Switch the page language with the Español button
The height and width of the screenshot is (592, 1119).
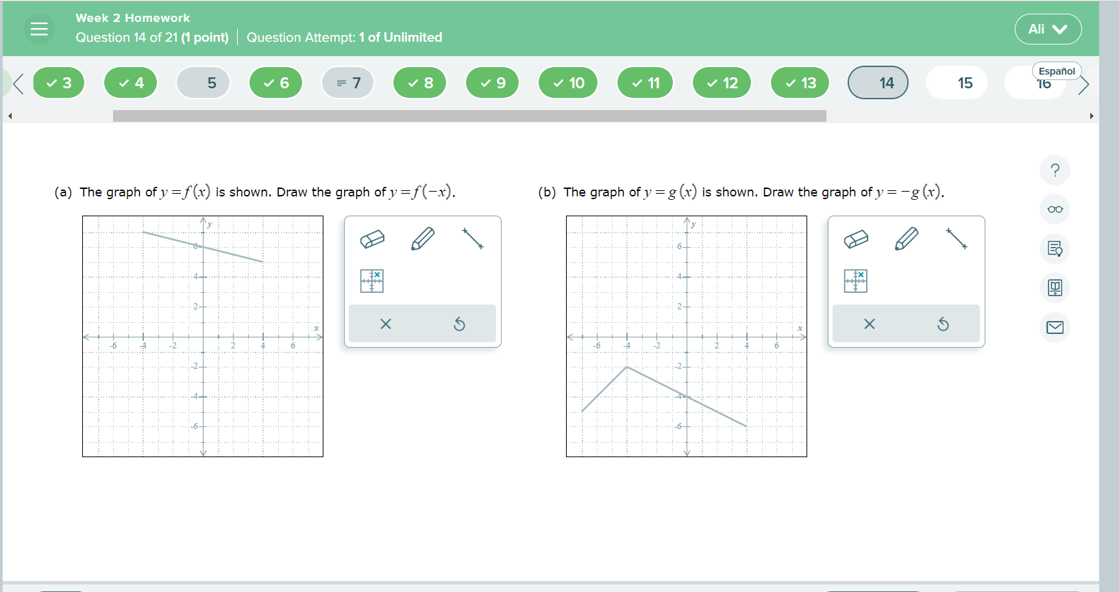click(1056, 70)
